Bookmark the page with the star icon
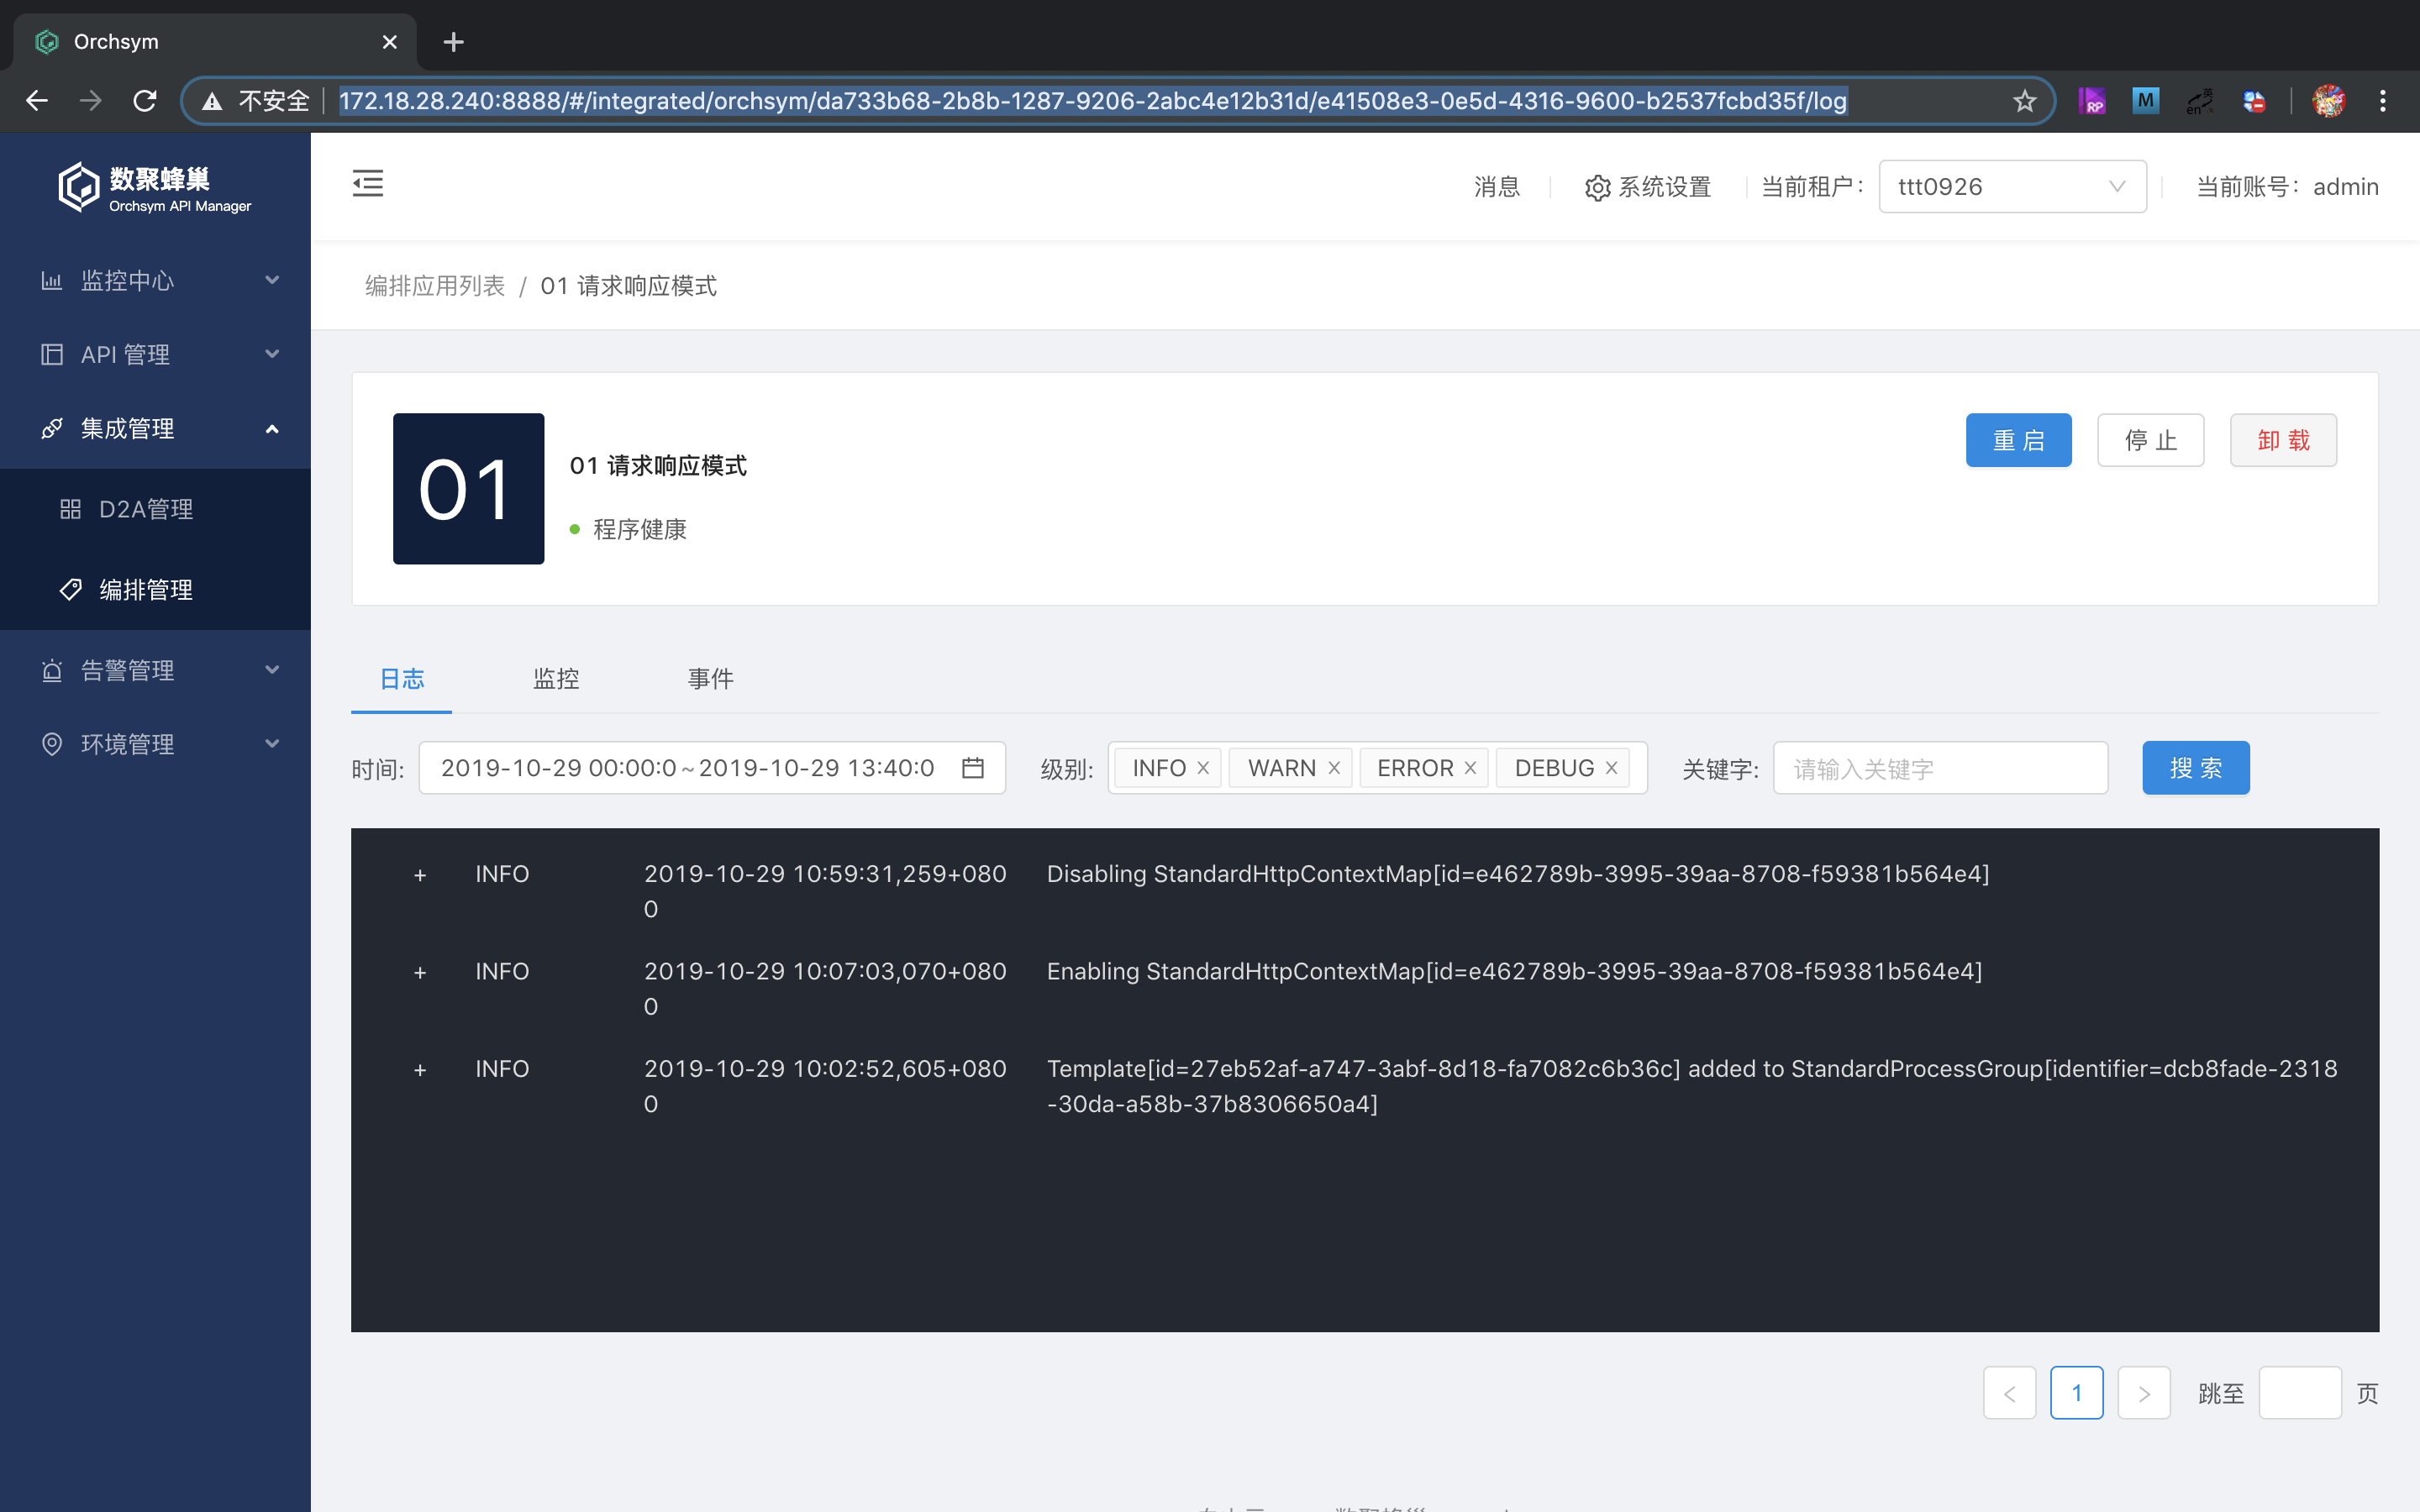The height and width of the screenshot is (1512, 2420). (2024, 101)
